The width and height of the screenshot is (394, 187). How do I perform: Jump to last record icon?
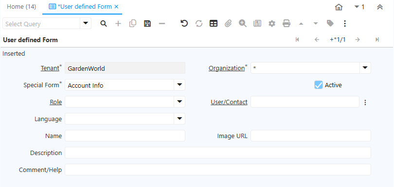coord(377,40)
